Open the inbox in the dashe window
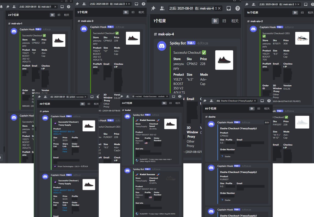This screenshot has width=314, height=217. point(262,101)
